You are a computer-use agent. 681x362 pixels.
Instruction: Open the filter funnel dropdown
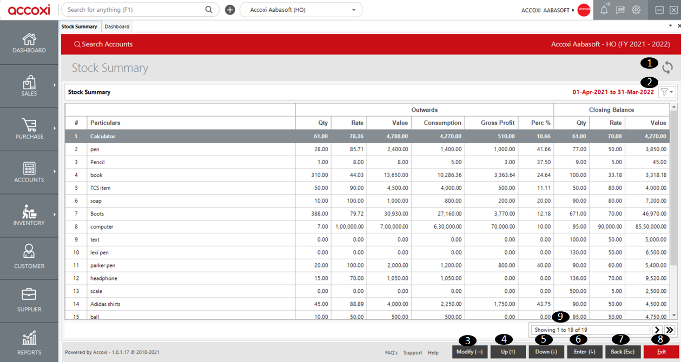[x=667, y=92]
